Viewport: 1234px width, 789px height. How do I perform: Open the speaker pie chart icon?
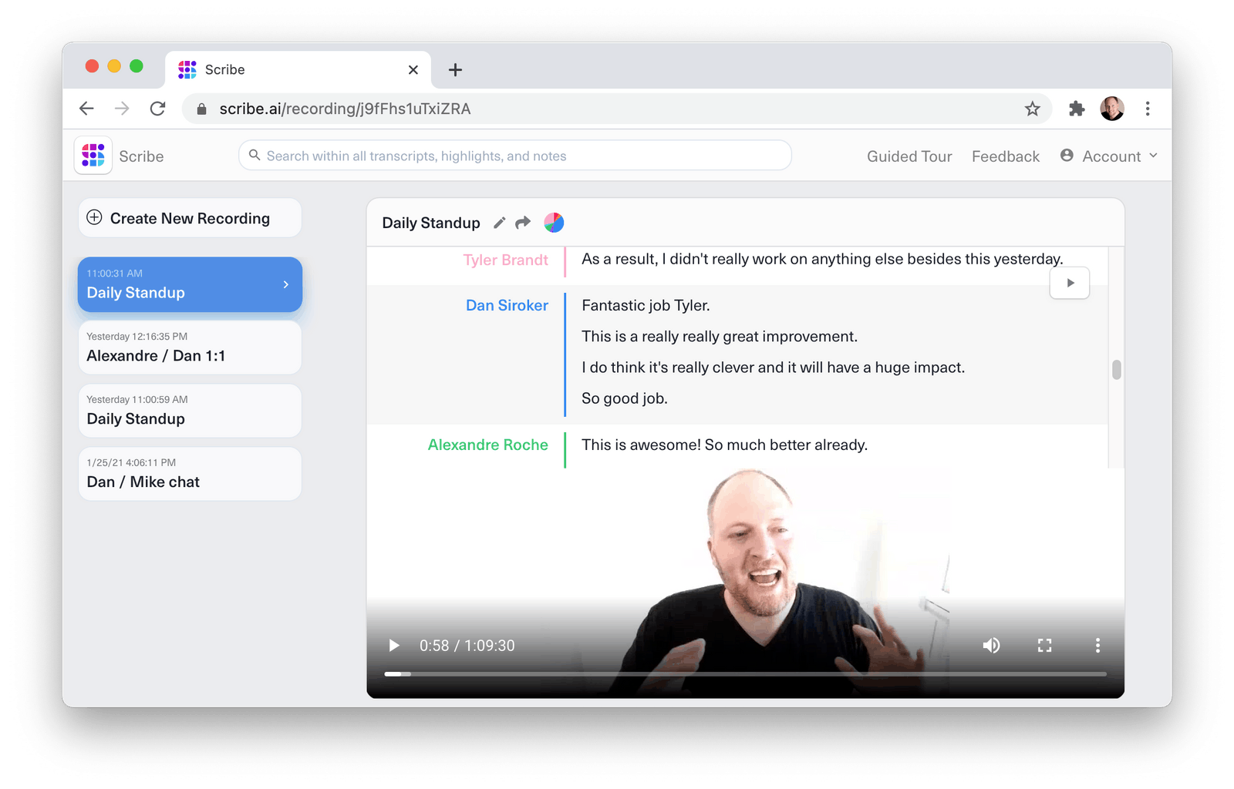554,223
